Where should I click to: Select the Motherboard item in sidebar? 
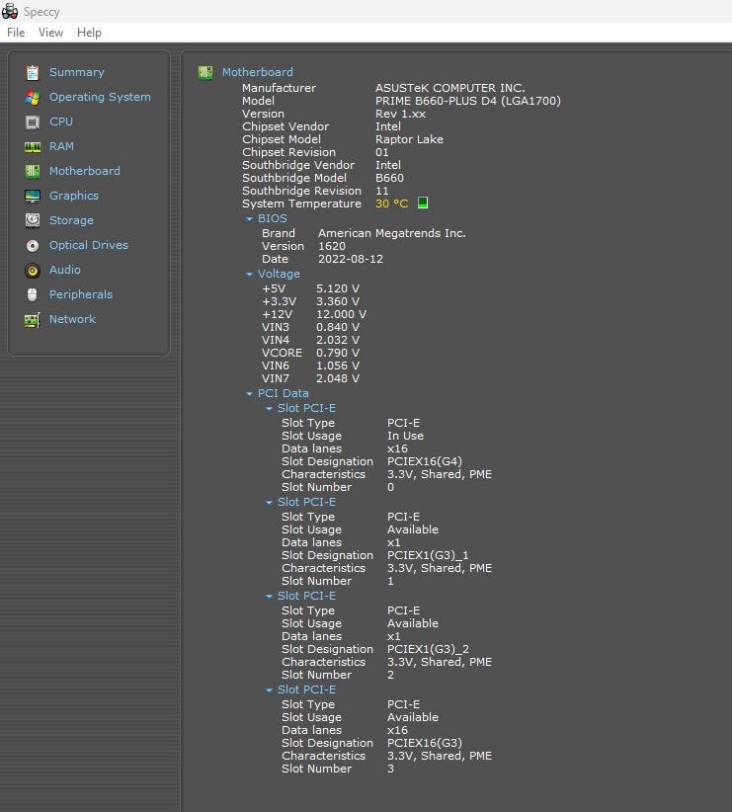(84, 171)
